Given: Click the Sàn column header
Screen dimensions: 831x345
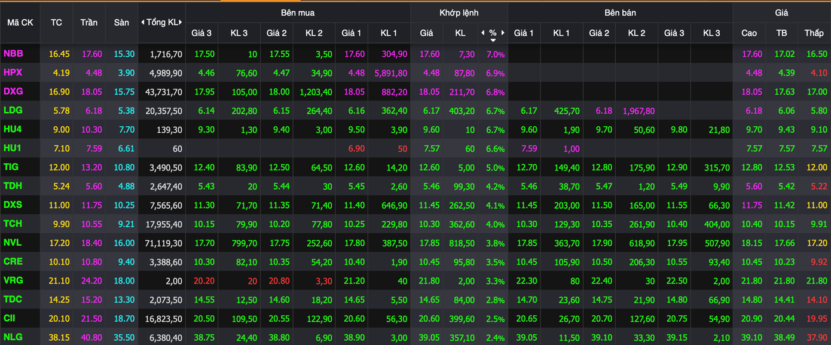Looking at the screenshot, I should [121, 22].
